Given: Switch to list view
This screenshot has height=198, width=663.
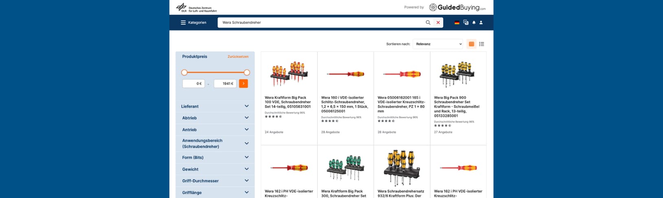Looking at the screenshot, I should [481, 44].
